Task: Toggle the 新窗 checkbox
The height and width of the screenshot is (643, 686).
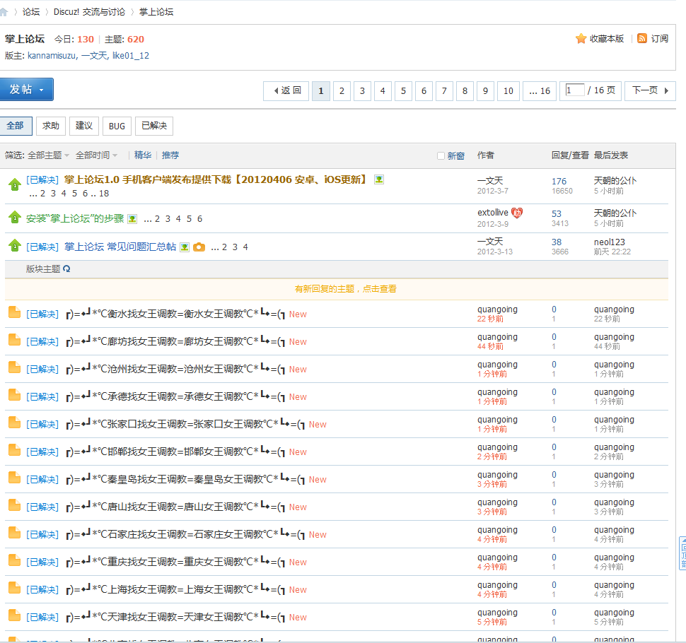Action: click(x=441, y=156)
